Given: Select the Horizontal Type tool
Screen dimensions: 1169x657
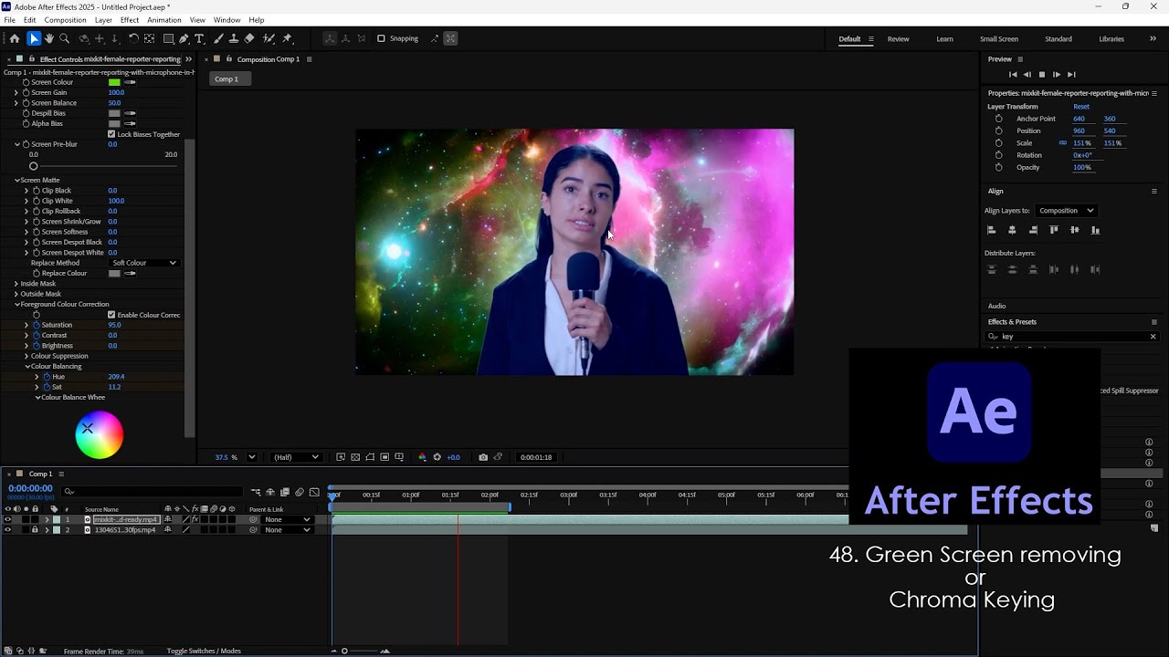Looking at the screenshot, I should click(199, 38).
